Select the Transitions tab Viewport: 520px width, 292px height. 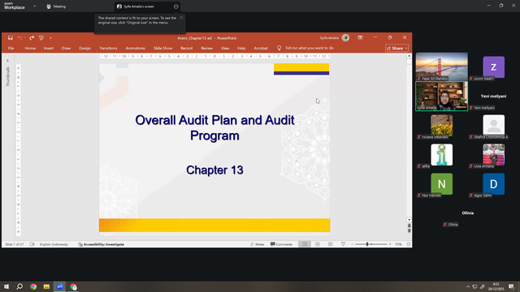click(108, 49)
